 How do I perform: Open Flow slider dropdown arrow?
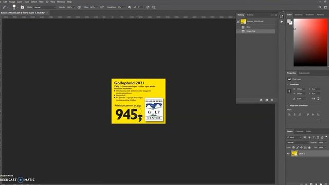(97, 7)
